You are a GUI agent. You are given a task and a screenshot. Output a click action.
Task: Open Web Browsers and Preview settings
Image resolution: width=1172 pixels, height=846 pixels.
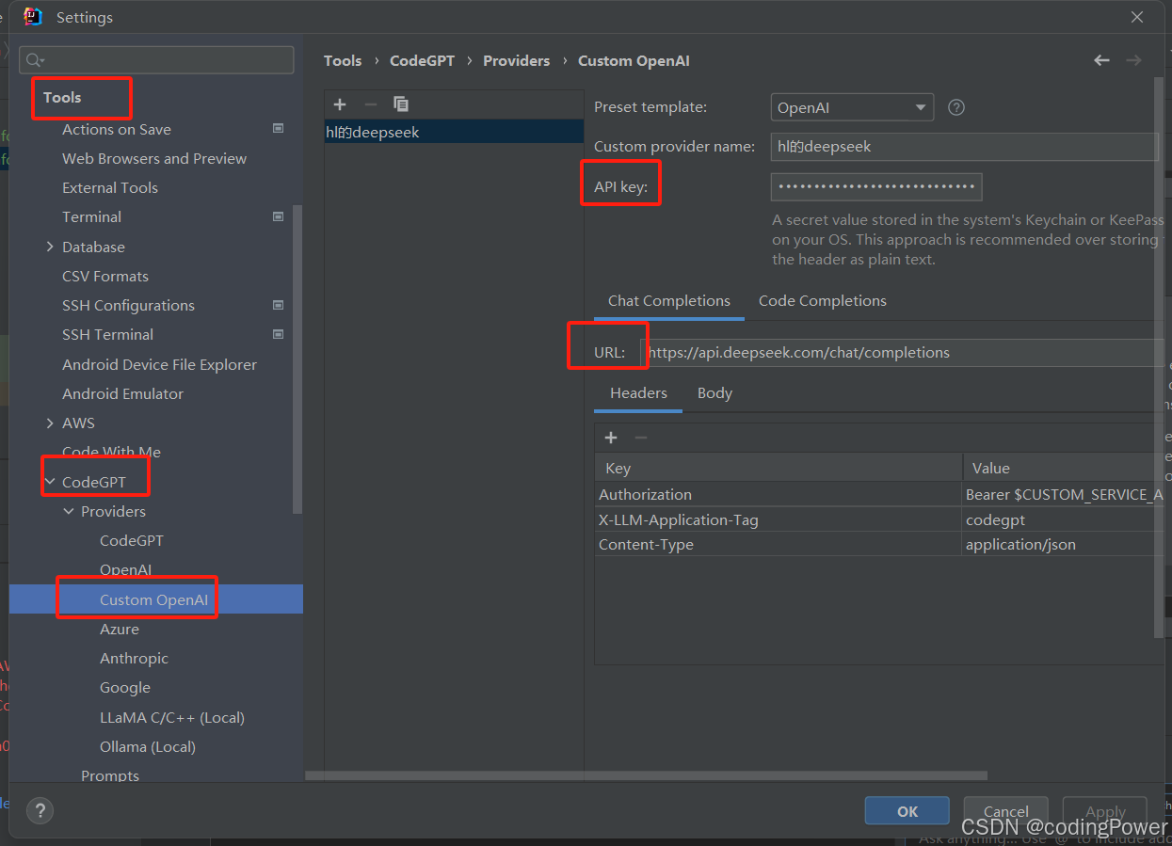click(154, 158)
